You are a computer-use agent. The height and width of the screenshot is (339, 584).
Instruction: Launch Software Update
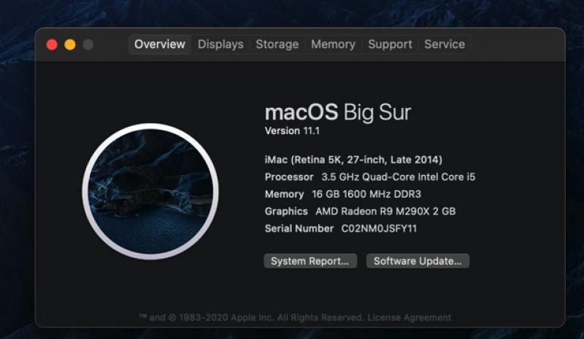pyautogui.click(x=418, y=261)
